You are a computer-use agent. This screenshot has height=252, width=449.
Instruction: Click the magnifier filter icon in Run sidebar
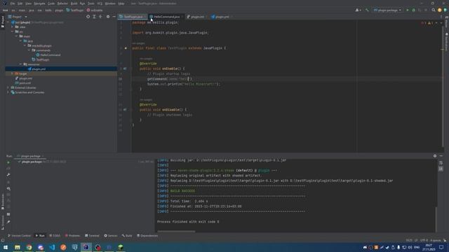point(8,188)
